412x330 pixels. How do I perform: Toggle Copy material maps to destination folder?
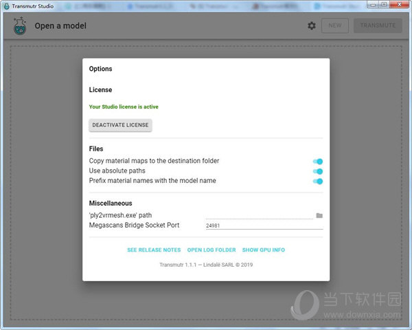[318, 162]
